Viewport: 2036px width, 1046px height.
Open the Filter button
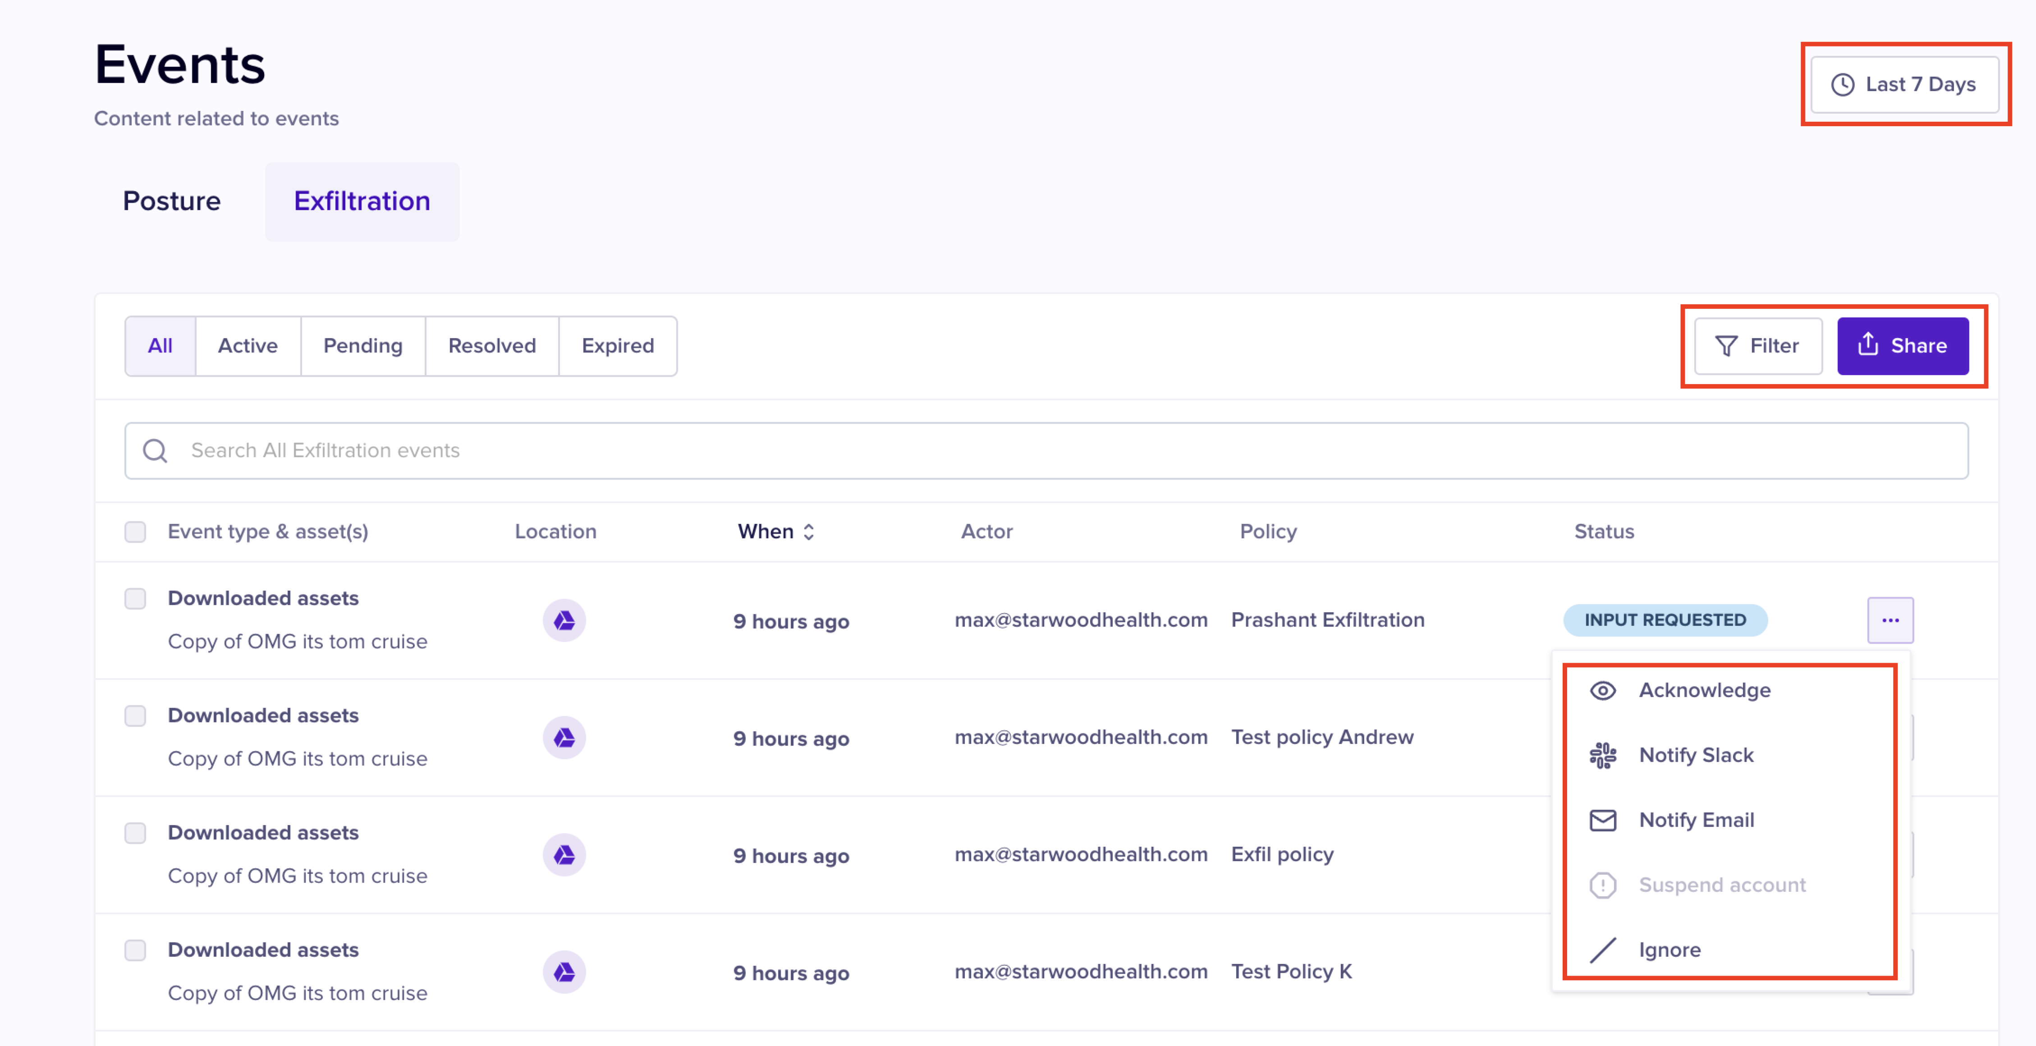coord(1757,346)
